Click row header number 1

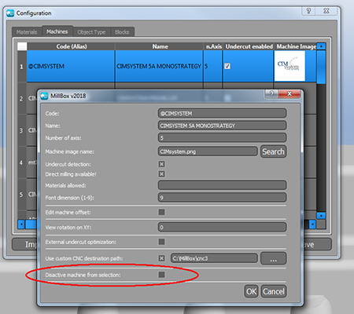22,67
